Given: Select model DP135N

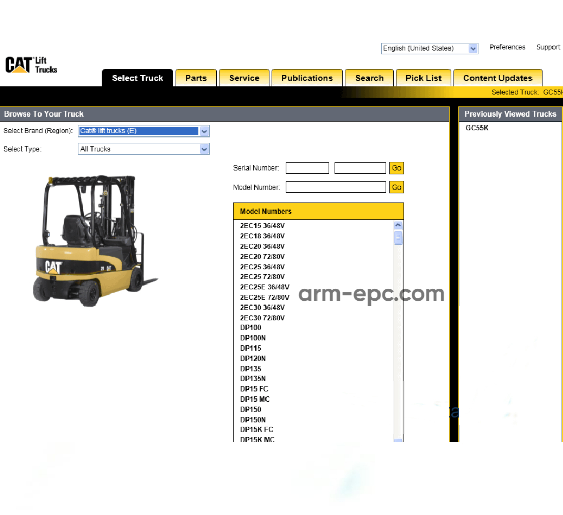Looking at the screenshot, I should click(x=253, y=379).
